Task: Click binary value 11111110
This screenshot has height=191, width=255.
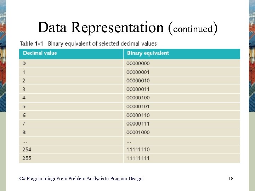Action: click(138, 149)
